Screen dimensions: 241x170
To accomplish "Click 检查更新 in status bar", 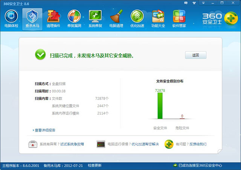I will click(x=95, y=165).
